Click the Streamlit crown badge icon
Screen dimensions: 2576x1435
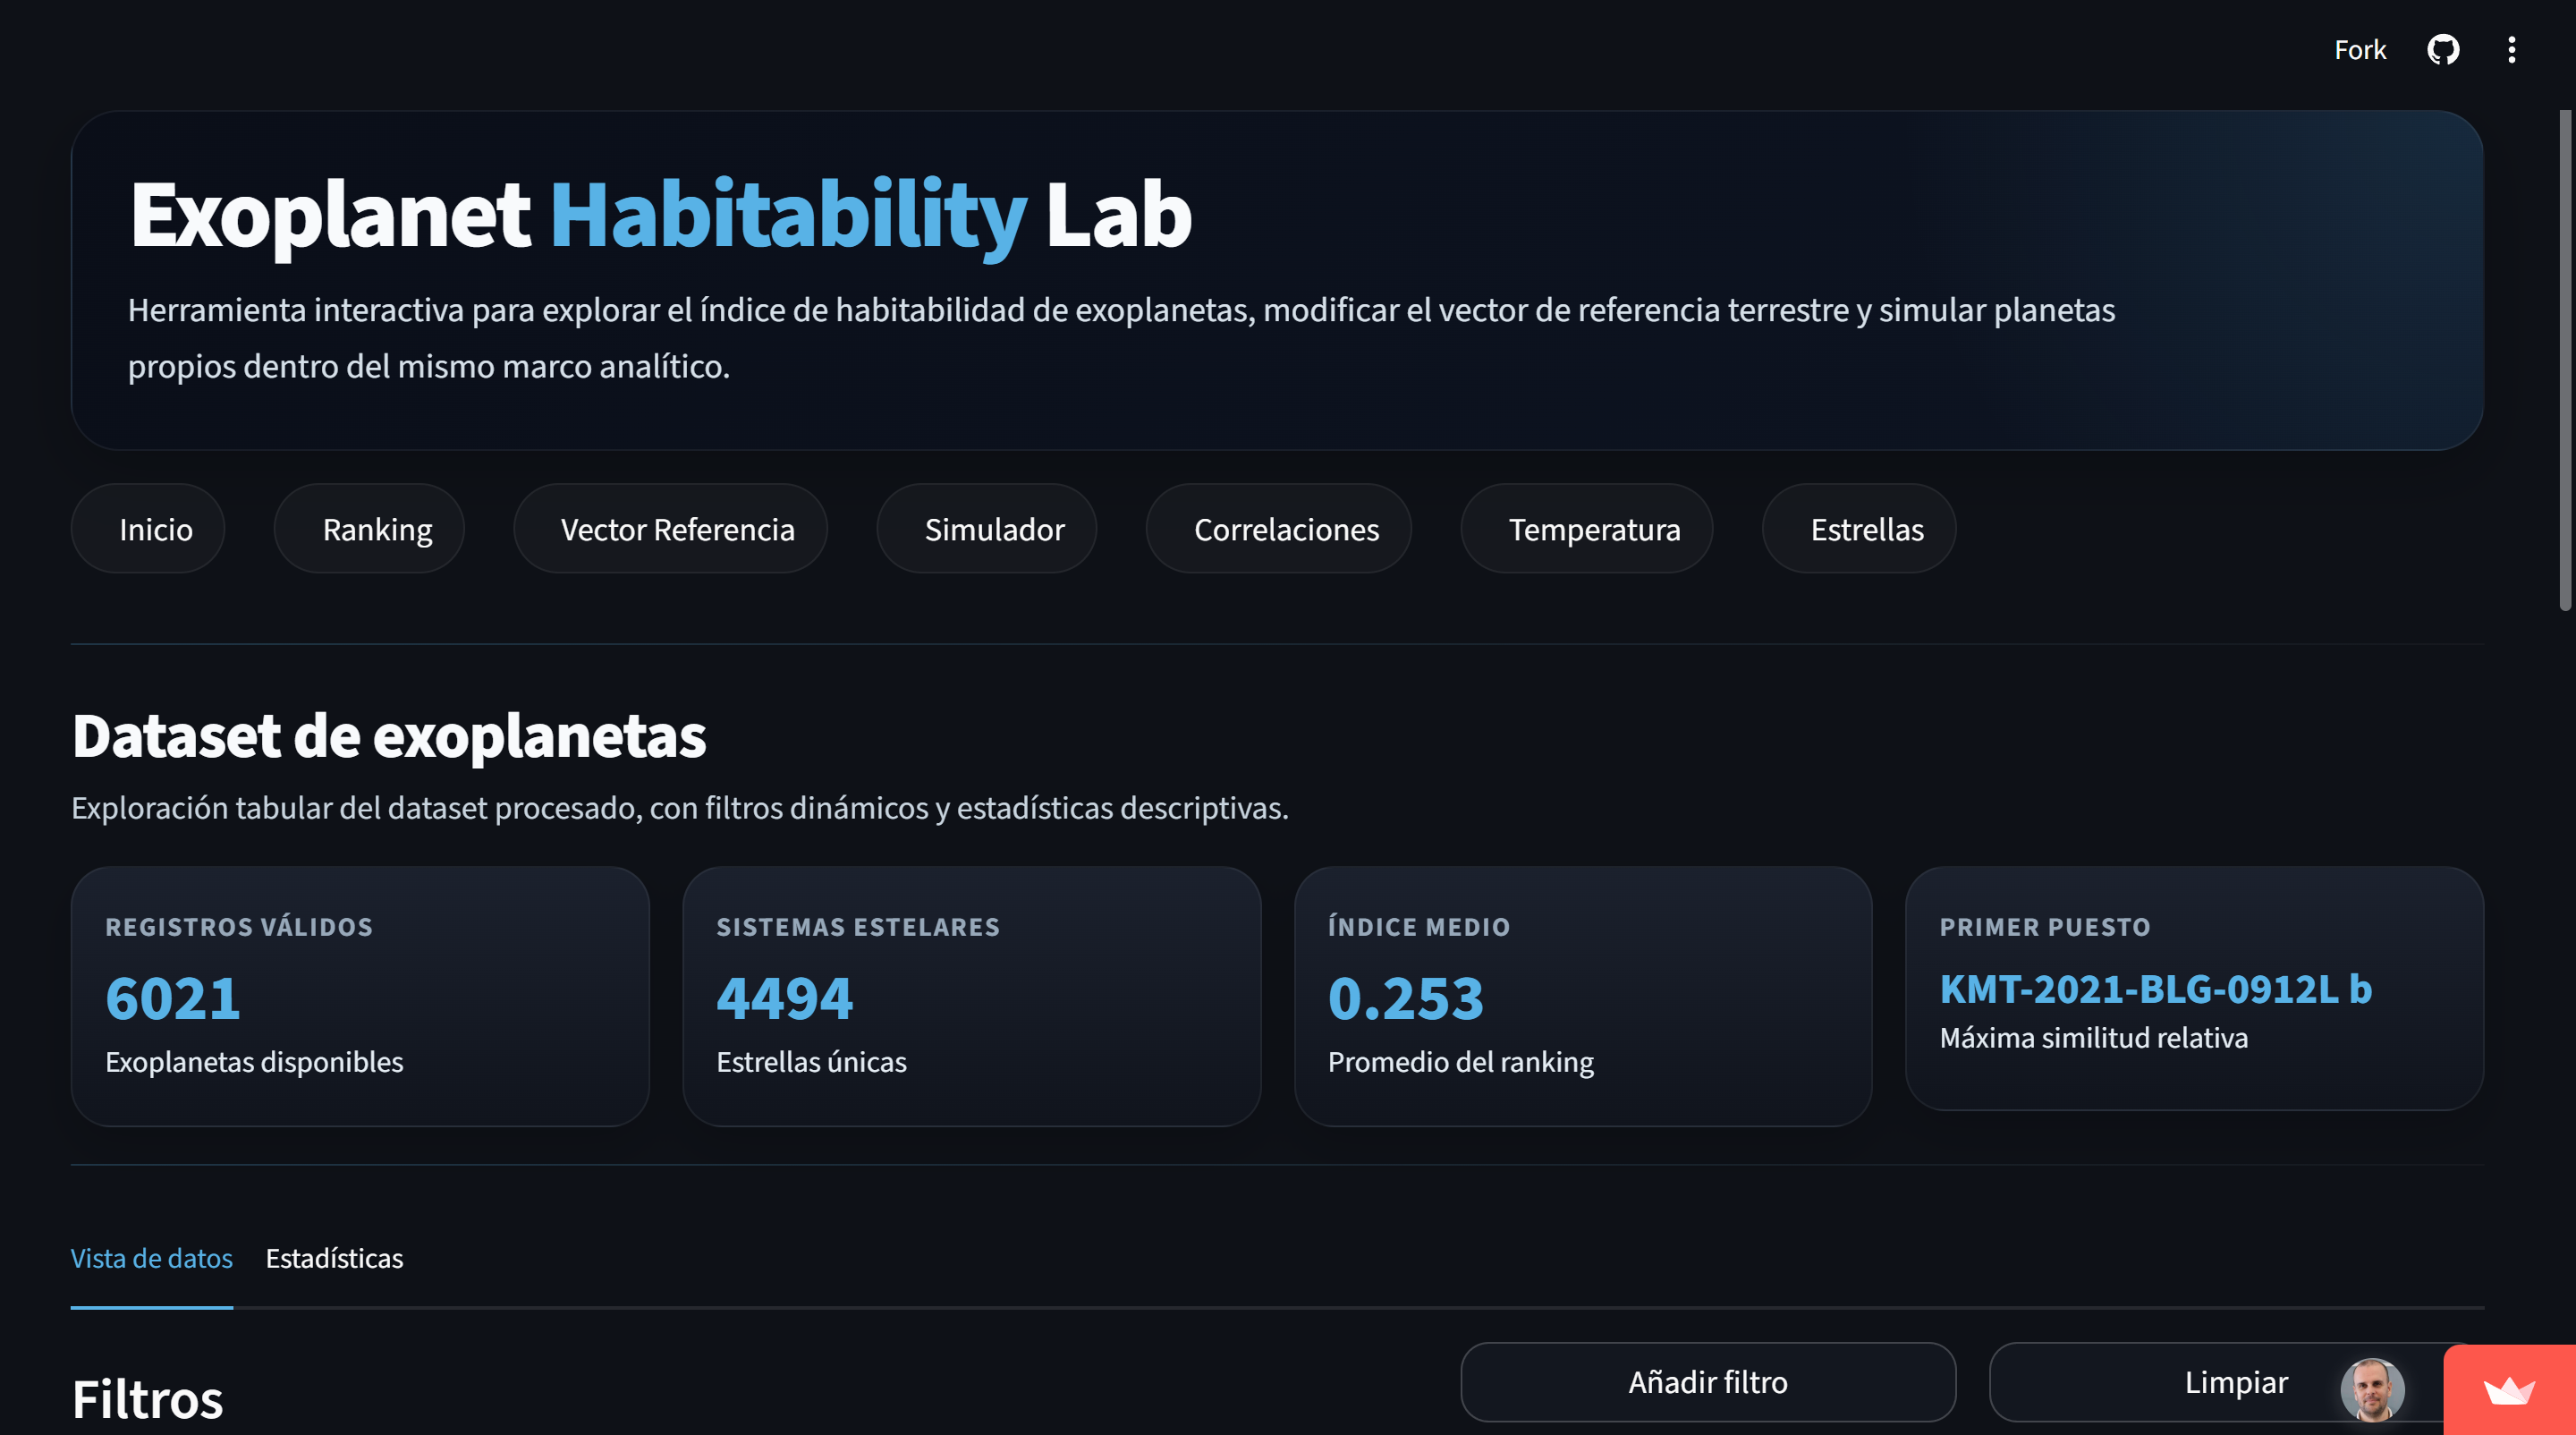[x=2509, y=1390]
